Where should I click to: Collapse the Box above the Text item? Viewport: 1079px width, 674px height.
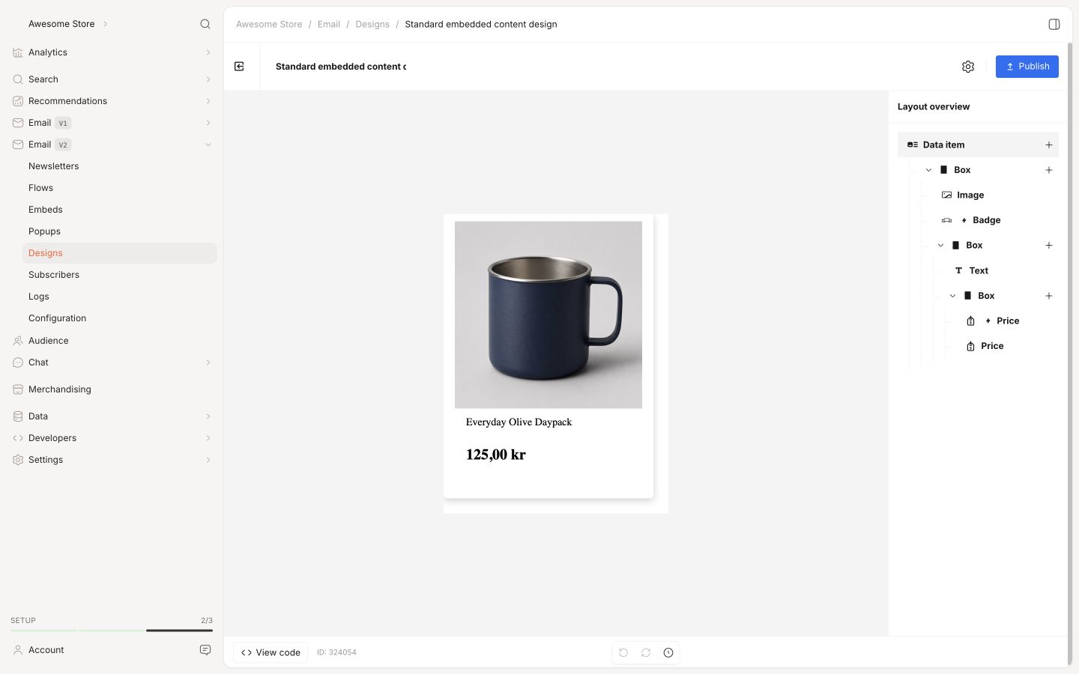[x=941, y=246]
